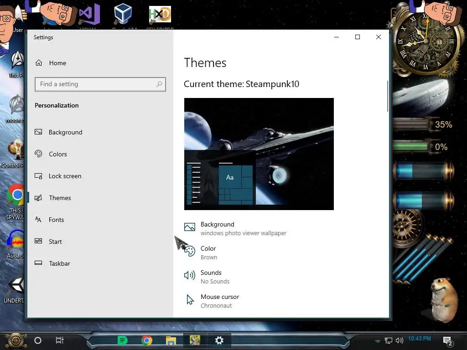467x350 pixels.
Task: Click the Steampunk10 theme preview image
Action: [x=259, y=154]
